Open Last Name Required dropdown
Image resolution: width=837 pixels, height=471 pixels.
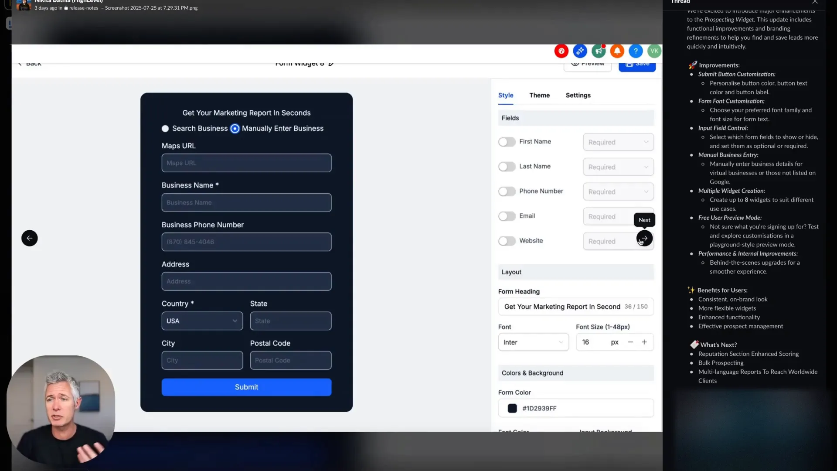[618, 167]
